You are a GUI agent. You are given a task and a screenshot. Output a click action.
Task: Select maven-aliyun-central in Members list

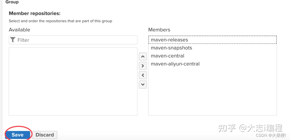point(212,64)
